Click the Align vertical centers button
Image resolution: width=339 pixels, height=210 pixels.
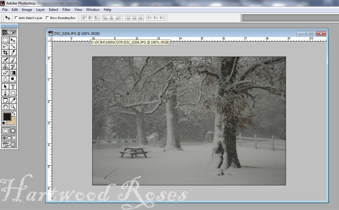click(91, 17)
